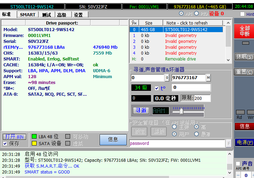The width and height of the screenshot is (254, 178).
Task: Click the yellow SATA 设备 indicator
Action: (34, 143)
